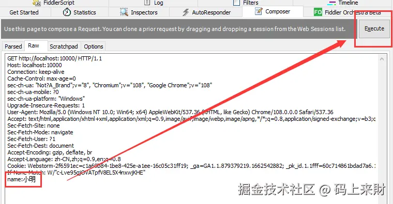This screenshot has height=204, width=393.
Task: Switch to the Statistics tab
Action: pyautogui.click(x=80, y=12)
